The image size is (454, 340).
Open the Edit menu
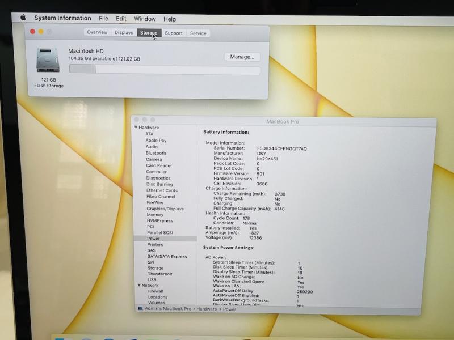click(121, 19)
